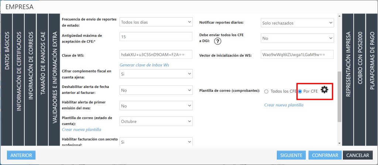Click the help question mark icon
Viewport: 378px width, 165px height.
click(217, 42)
